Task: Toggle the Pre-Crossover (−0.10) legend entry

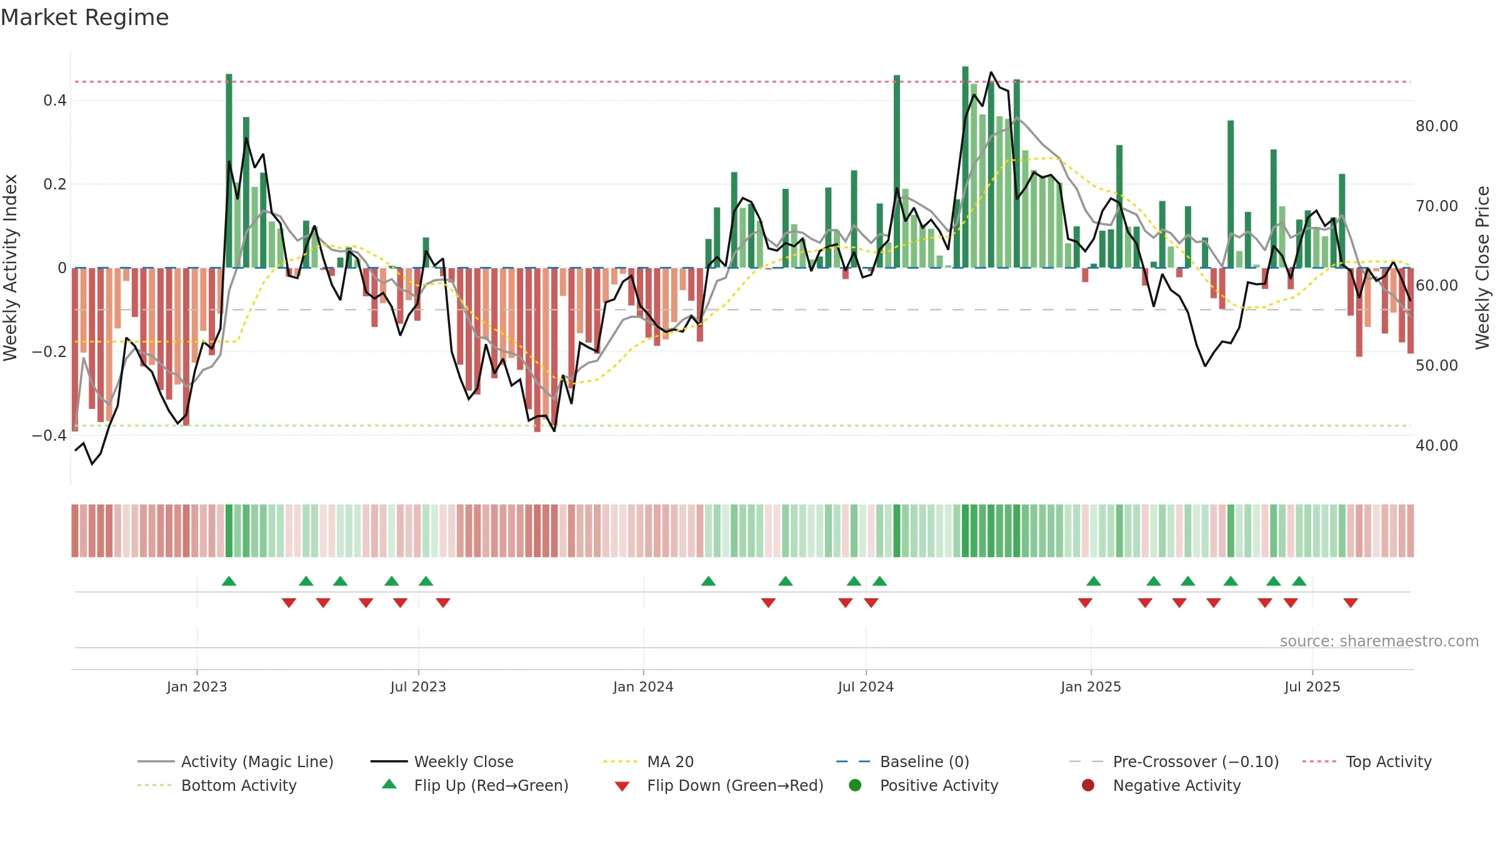Action: pos(1174,761)
